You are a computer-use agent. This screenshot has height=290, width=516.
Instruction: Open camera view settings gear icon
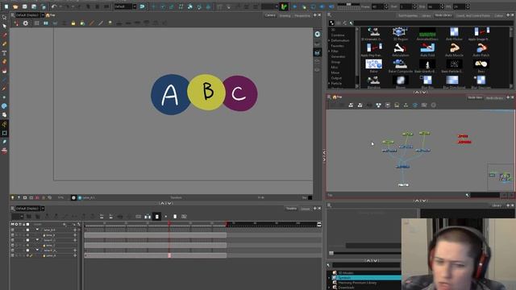coord(26,23)
